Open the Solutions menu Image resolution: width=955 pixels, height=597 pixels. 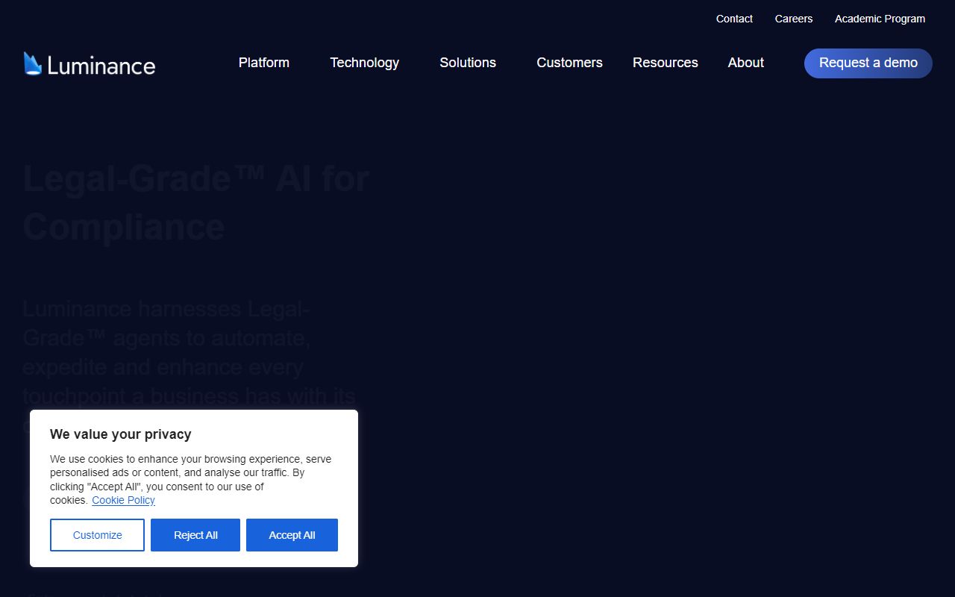[467, 63]
